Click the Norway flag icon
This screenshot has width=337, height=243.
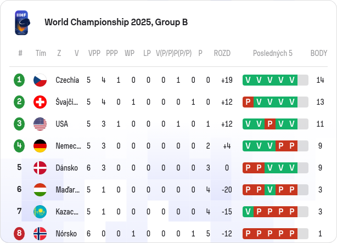pos(40,234)
